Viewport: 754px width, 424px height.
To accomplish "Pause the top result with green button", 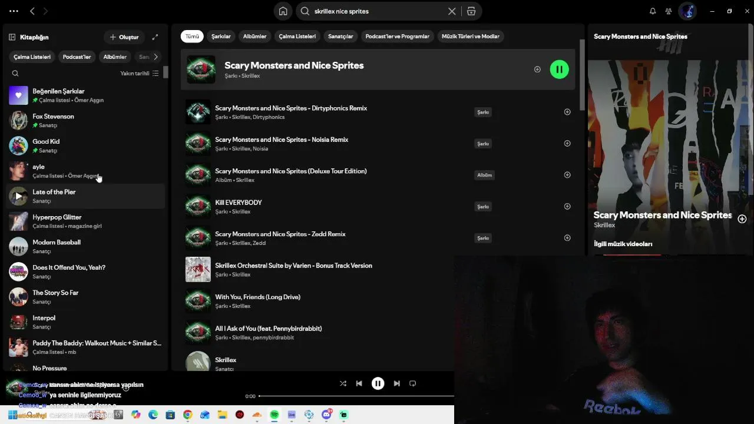I will pos(559,69).
